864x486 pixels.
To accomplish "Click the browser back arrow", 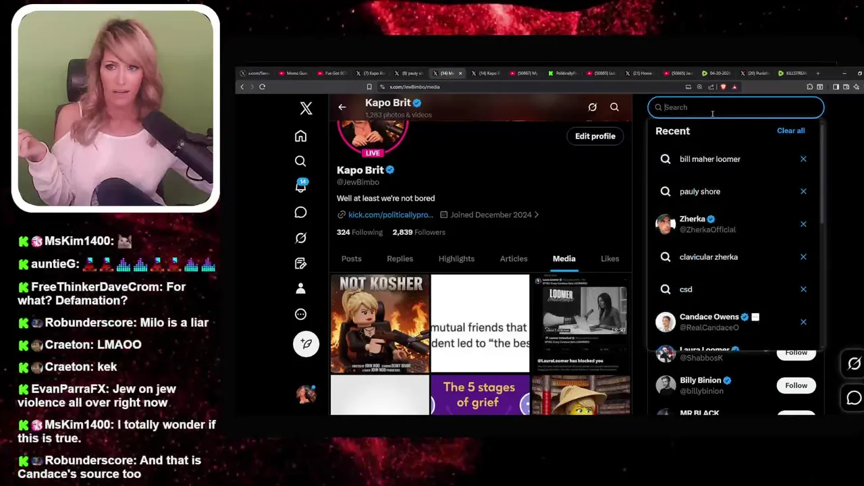I will coord(242,86).
